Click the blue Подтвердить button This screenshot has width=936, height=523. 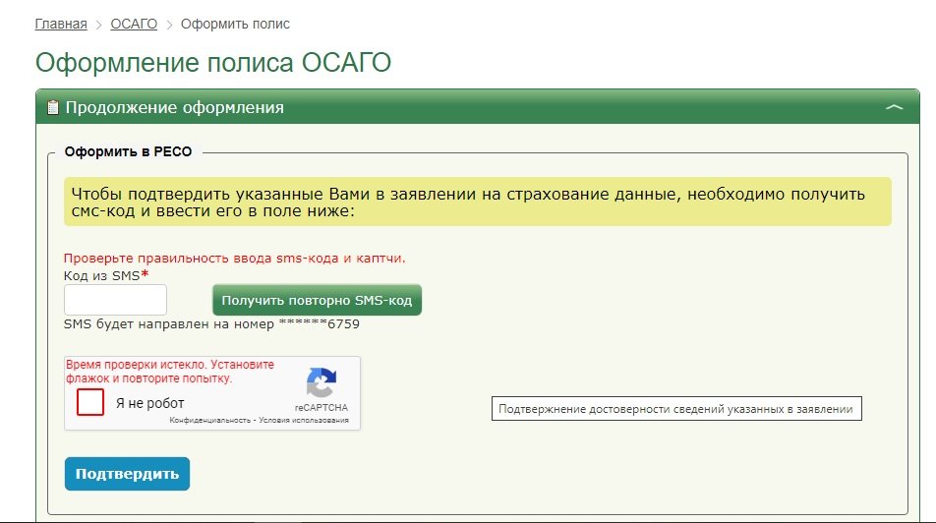(x=127, y=474)
